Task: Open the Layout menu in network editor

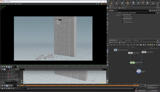Action: coord(127,45)
